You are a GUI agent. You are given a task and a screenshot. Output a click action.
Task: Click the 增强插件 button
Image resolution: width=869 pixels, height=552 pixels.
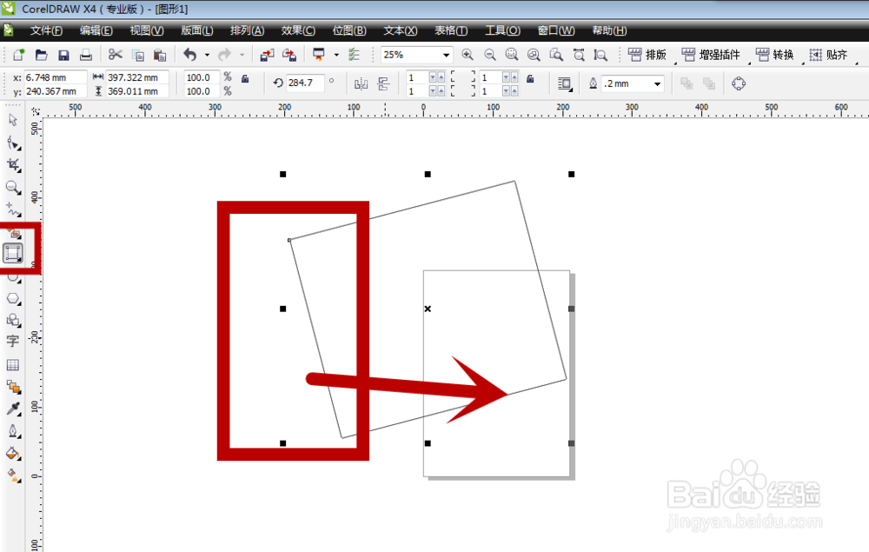(x=711, y=55)
